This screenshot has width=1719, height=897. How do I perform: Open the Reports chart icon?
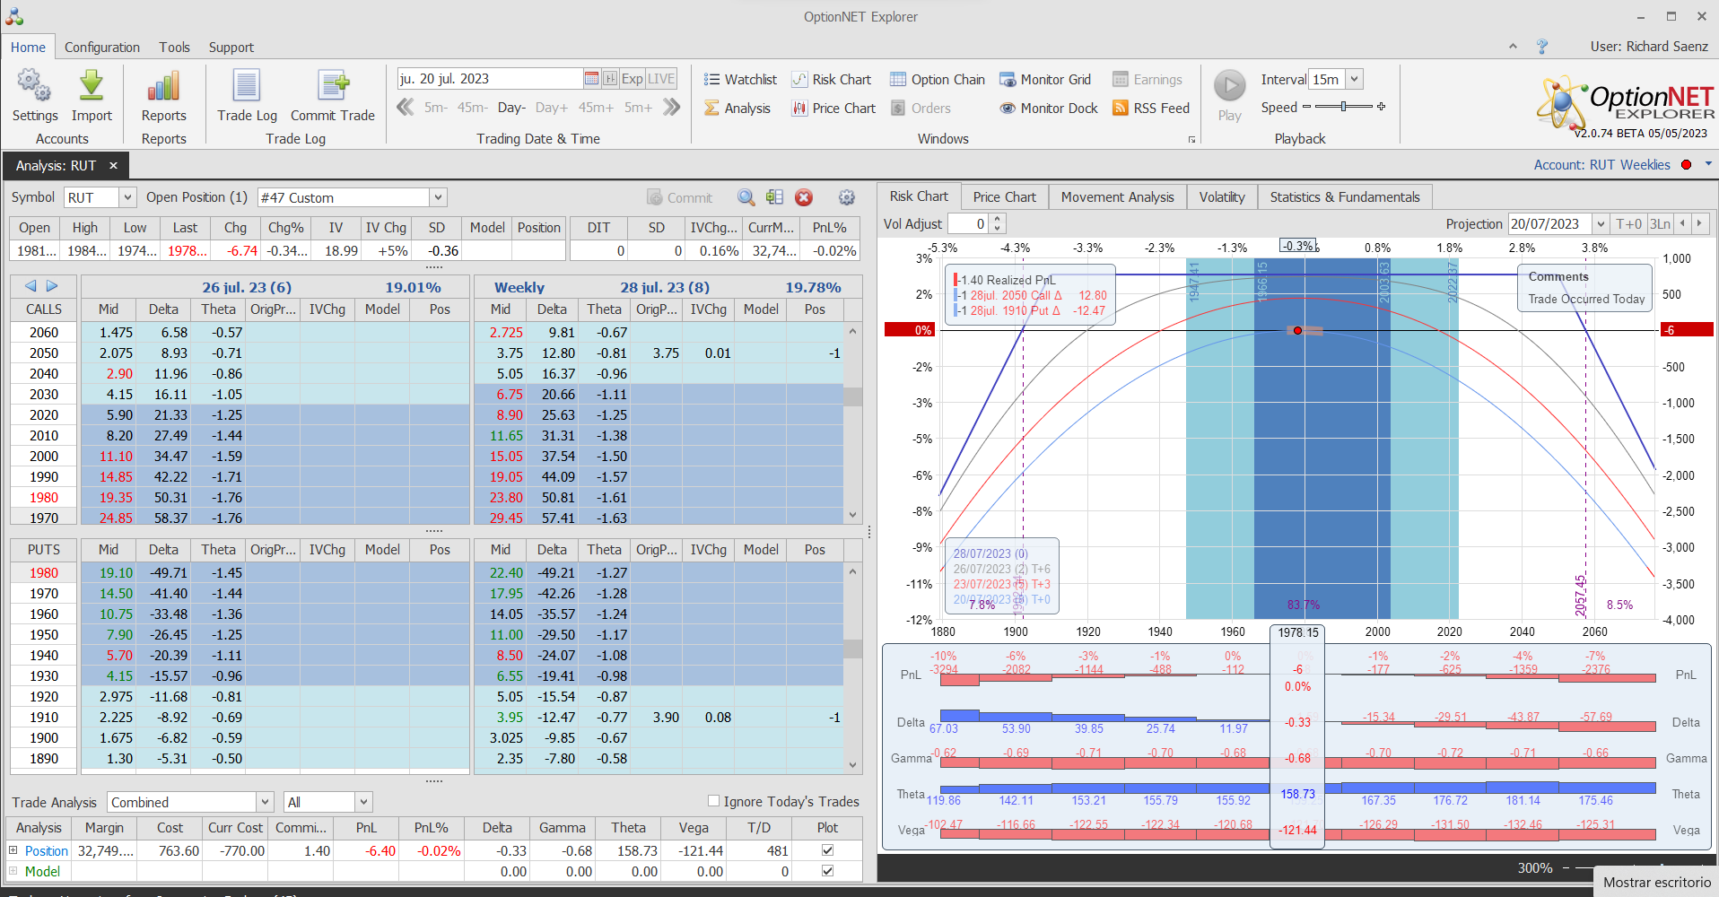(163, 88)
